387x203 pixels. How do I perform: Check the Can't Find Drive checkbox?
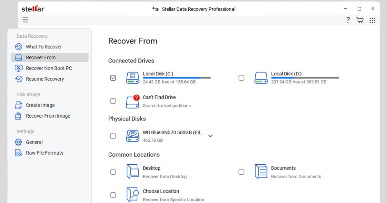pyautogui.click(x=113, y=101)
